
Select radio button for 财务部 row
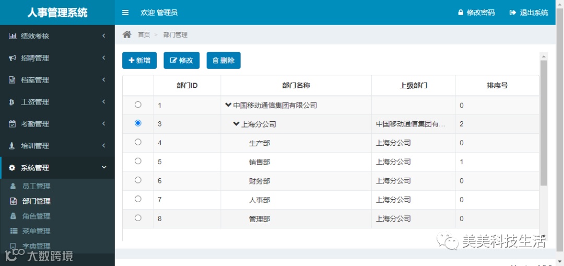tap(138, 180)
